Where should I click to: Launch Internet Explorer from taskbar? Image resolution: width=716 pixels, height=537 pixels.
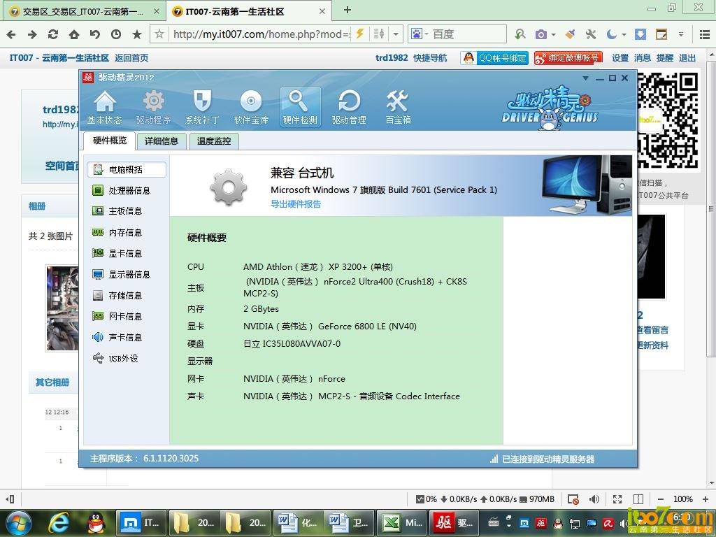click(x=59, y=523)
